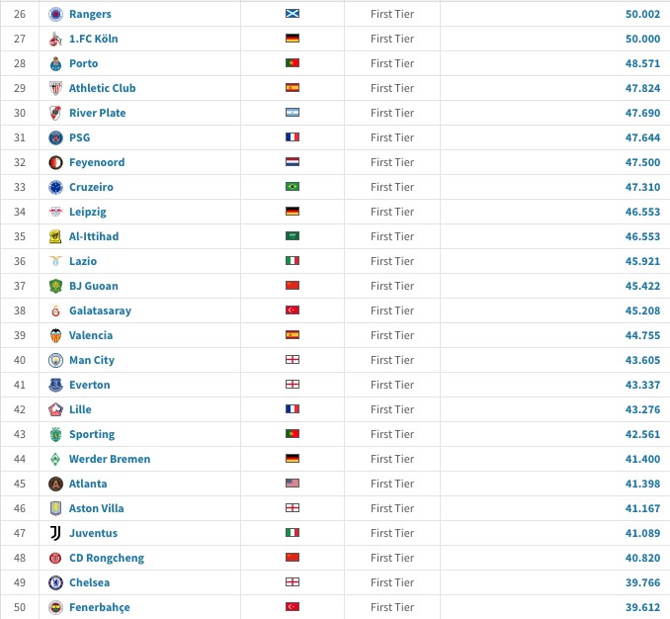Click Lazio's 45.921 points value
Image resolution: width=670 pixels, height=619 pixels.
pyautogui.click(x=641, y=261)
